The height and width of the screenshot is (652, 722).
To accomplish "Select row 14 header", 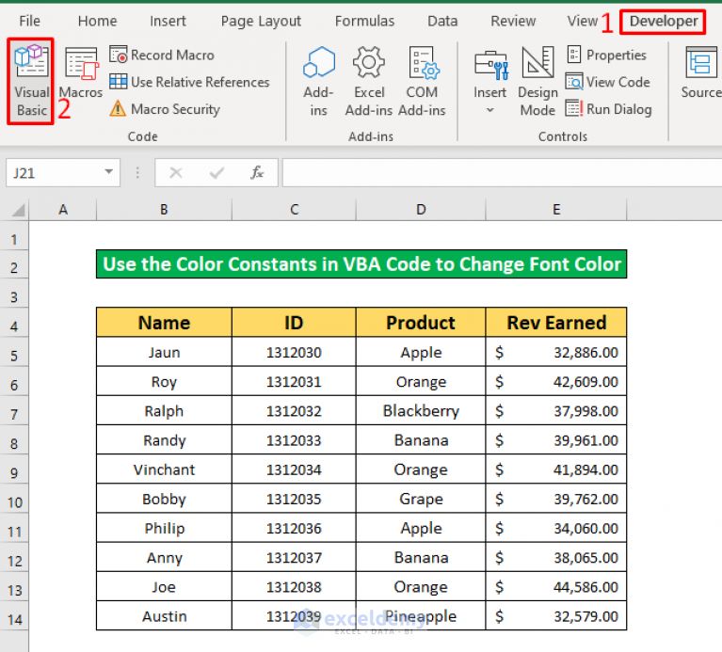I will pos(14,619).
